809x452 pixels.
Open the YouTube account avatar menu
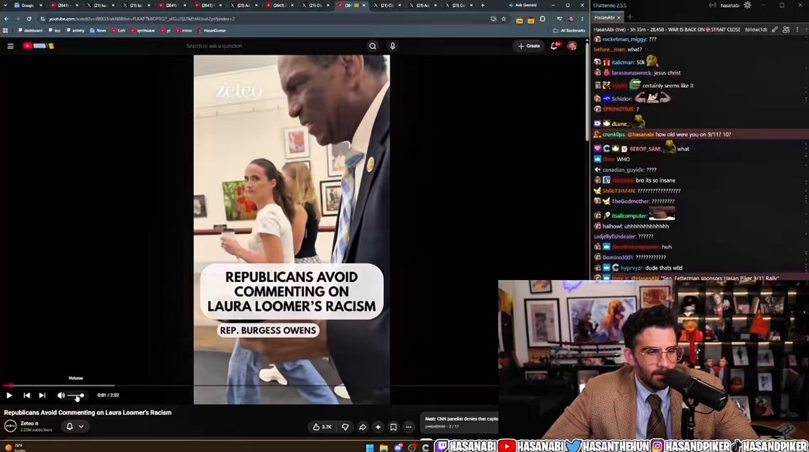click(572, 46)
